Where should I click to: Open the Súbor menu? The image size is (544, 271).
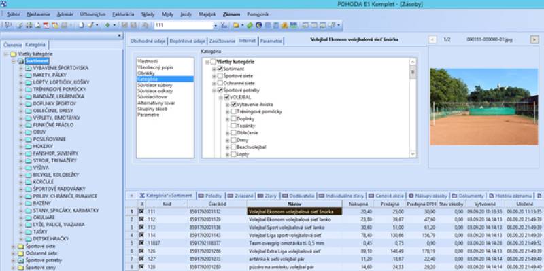pyautogui.click(x=14, y=14)
